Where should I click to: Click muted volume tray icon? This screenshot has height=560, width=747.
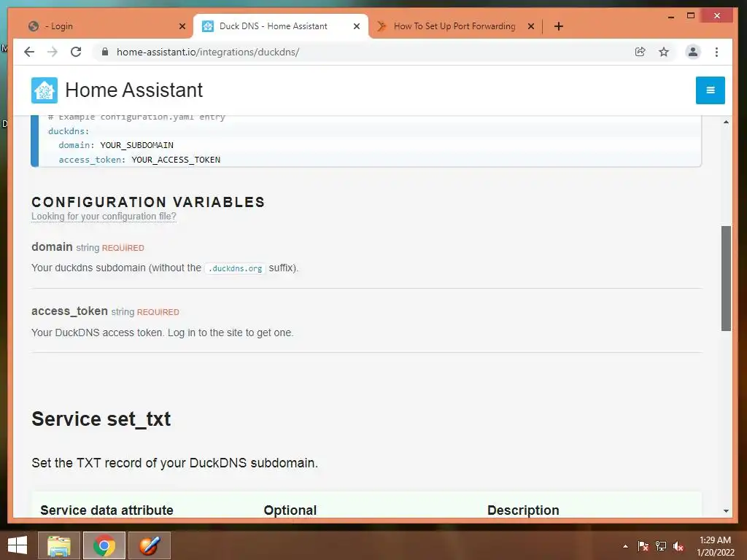point(678,546)
